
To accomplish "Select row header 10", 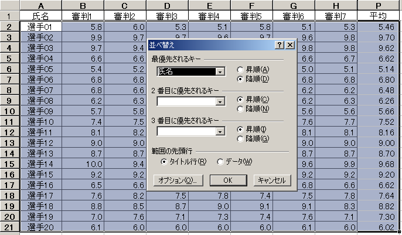I will (9, 111).
